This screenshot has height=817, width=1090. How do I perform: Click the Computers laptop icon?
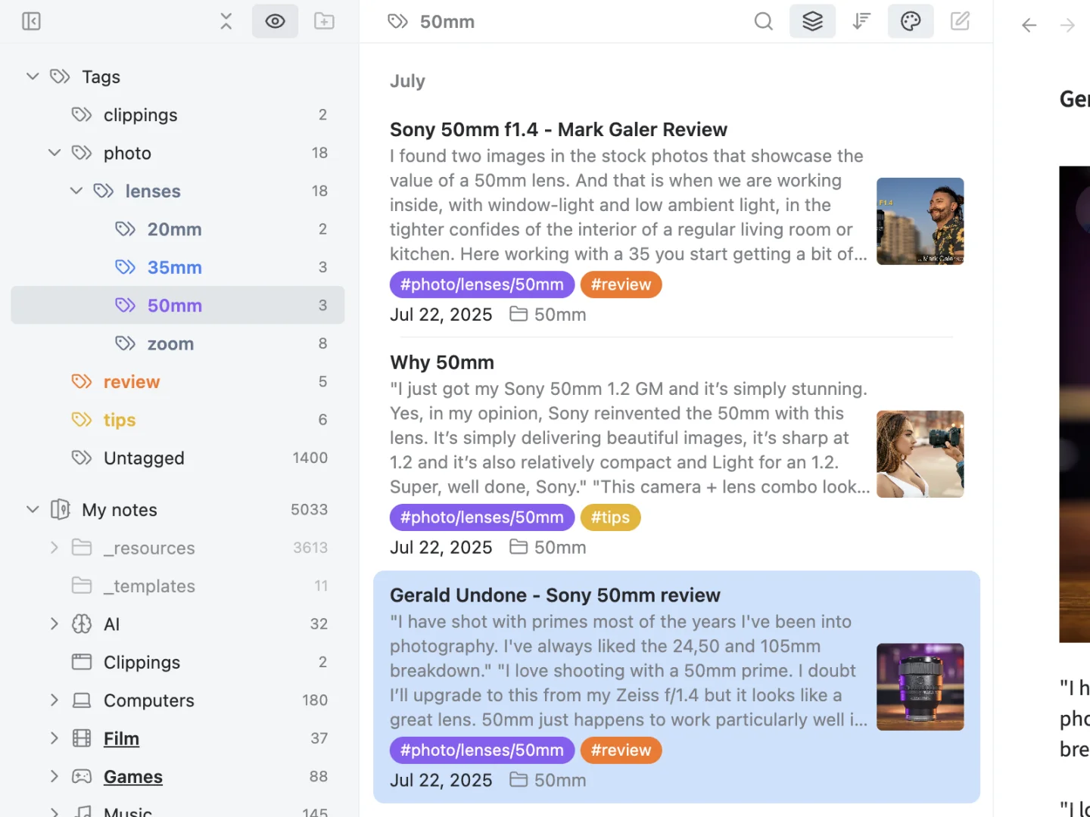(x=82, y=700)
